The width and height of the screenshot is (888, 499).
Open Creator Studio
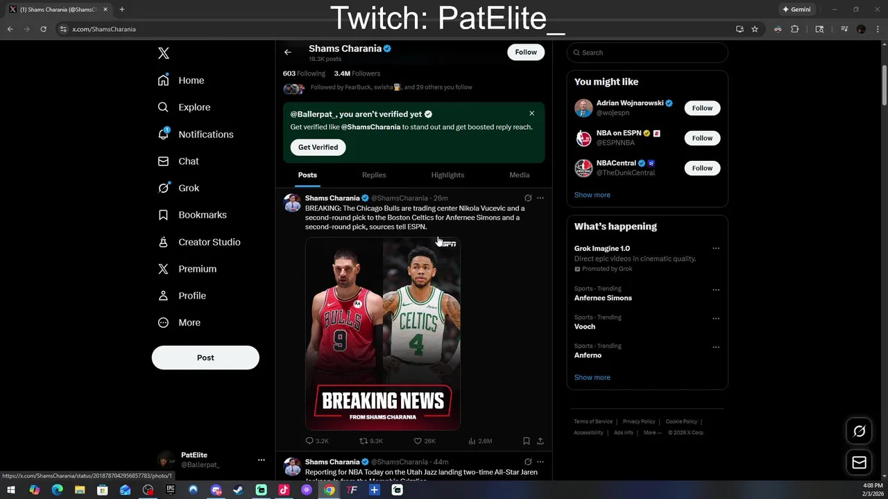click(x=199, y=242)
